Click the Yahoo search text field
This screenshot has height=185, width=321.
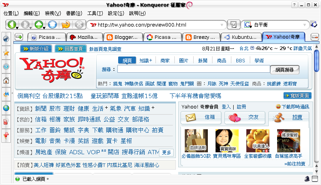click(194, 69)
